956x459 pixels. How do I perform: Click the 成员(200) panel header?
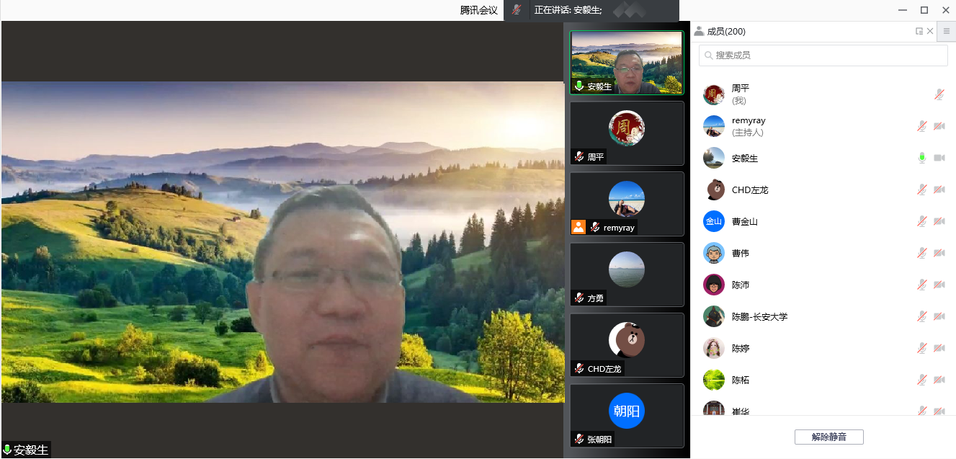pyautogui.click(x=726, y=31)
